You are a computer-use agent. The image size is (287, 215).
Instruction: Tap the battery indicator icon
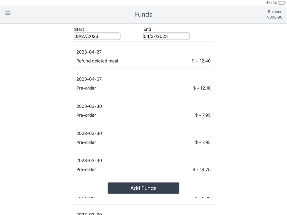[x=282, y=3]
